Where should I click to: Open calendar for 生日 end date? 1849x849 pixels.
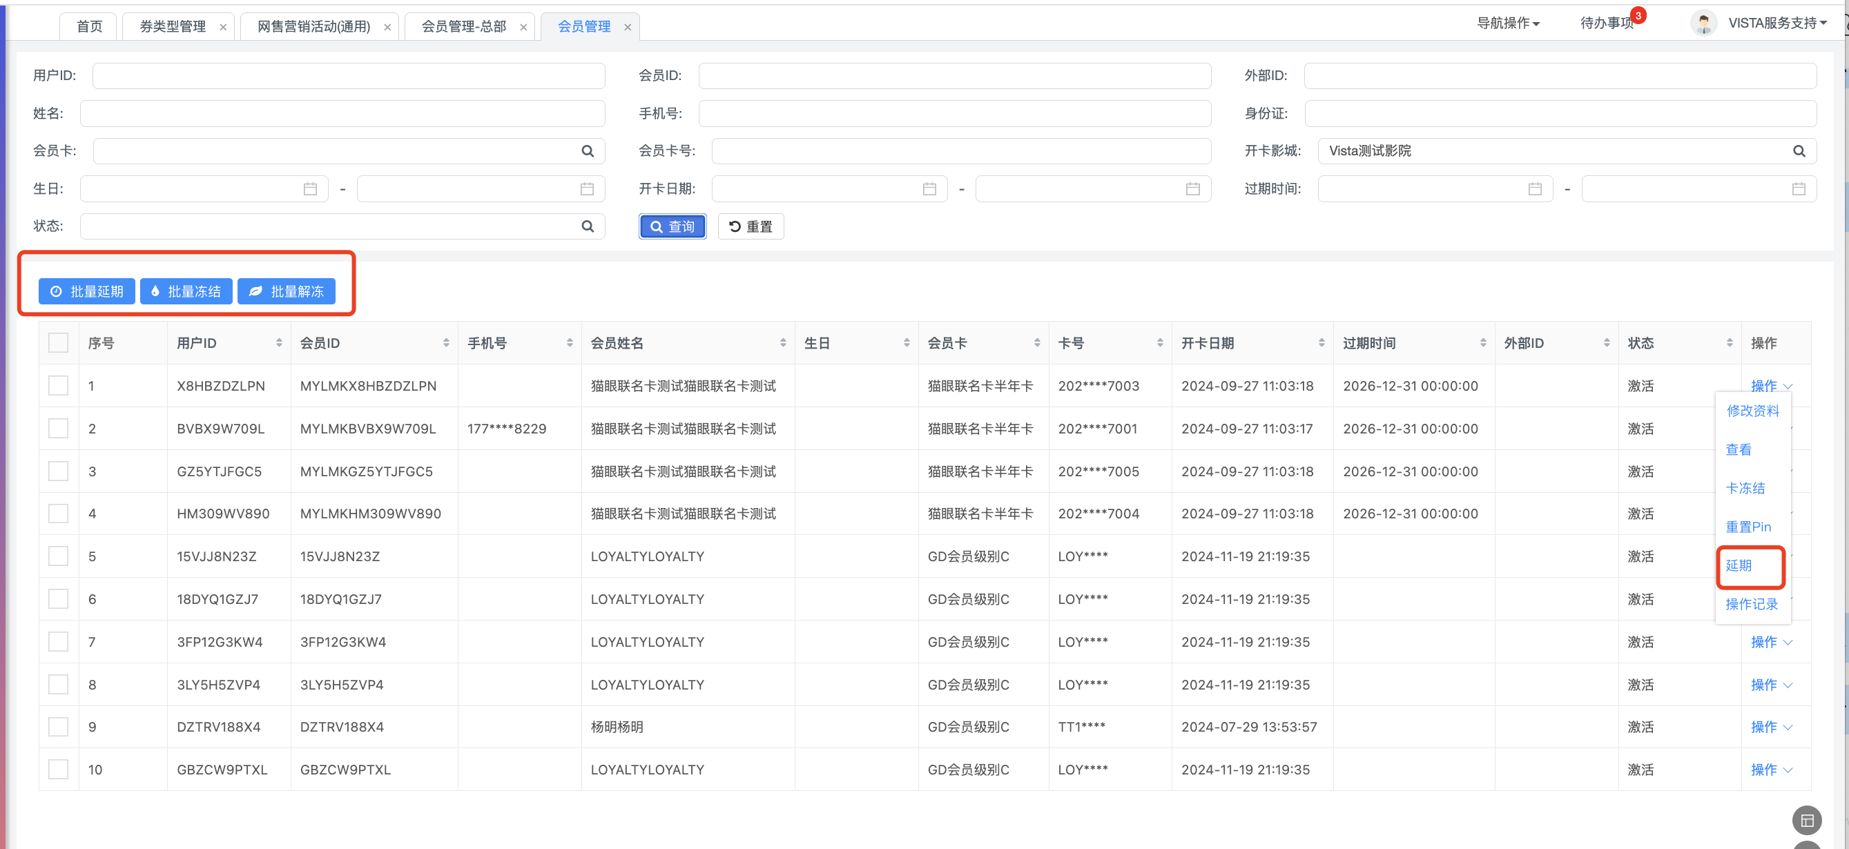(x=587, y=188)
